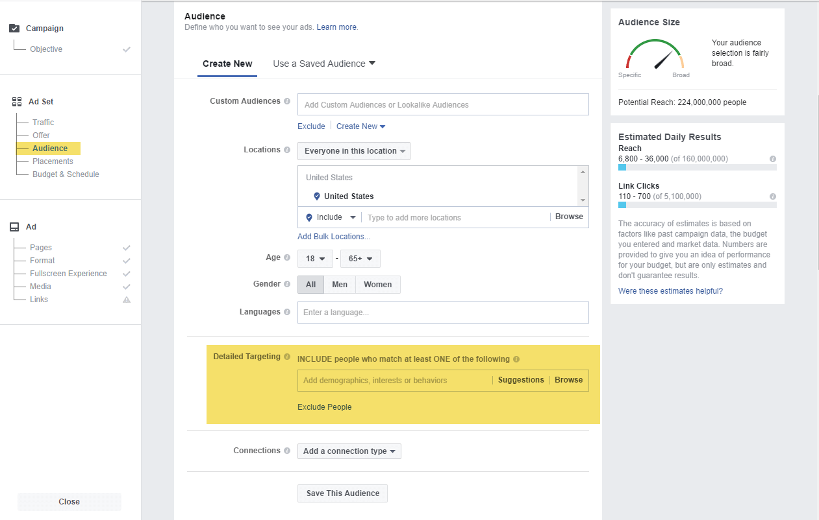Switch to the Use a Saved Audience tab
Viewport: 819px width, 520px height.
click(x=319, y=63)
